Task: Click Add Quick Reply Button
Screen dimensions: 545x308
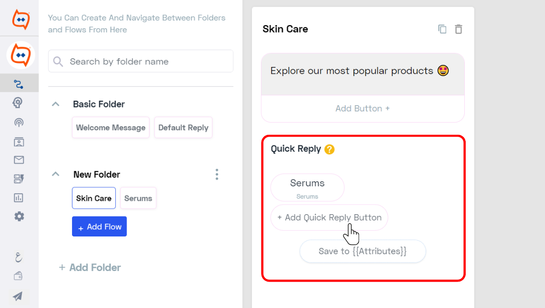Action: click(x=329, y=218)
